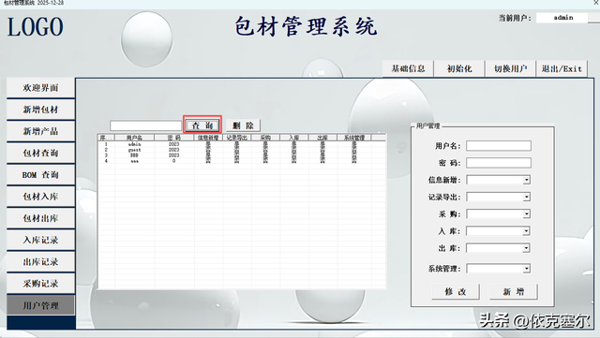The image size is (600, 338).
Task: Go to 新增包材 in the sidebar
Action: (40, 110)
